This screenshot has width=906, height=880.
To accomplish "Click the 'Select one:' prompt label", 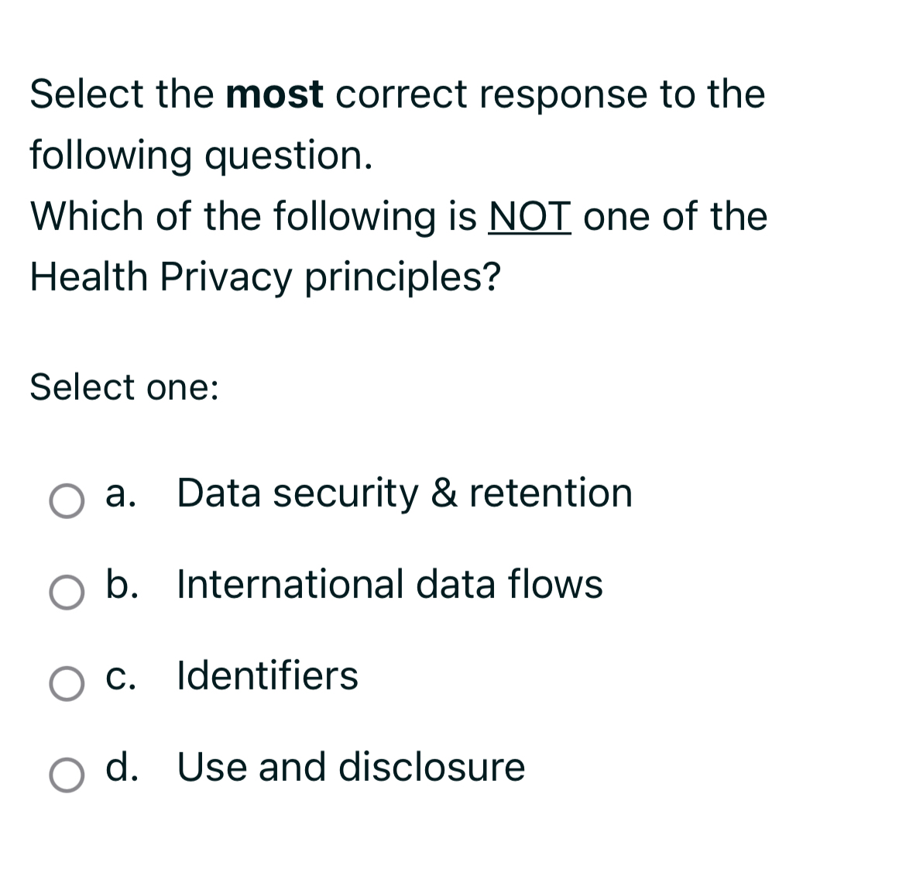I will 124,387.
